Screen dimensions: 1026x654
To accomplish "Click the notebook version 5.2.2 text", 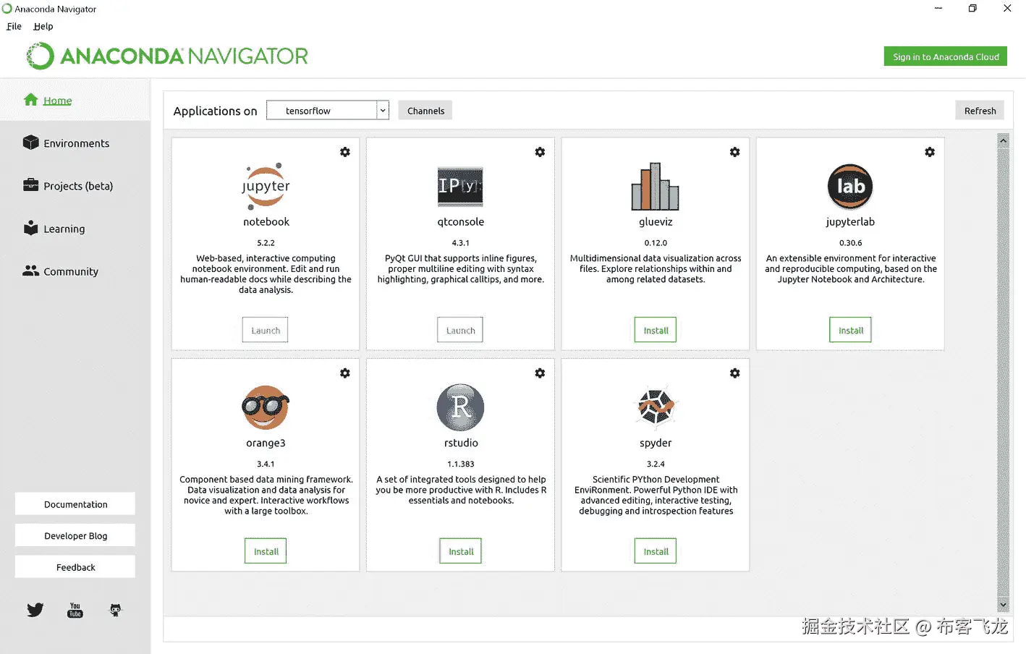I will (x=266, y=243).
